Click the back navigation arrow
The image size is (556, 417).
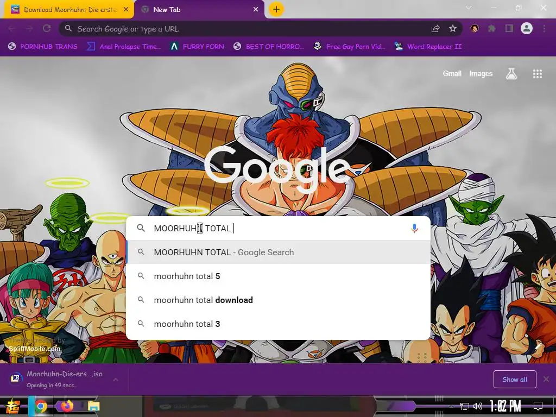pyautogui.click(x=12, y=28)
